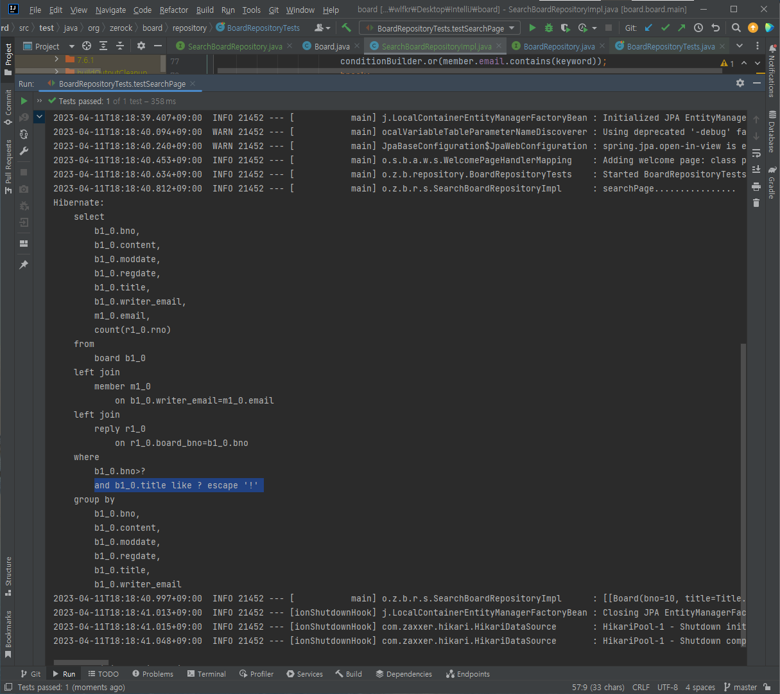Click the Profile run icon in the toolbar

pyautogui.click(x=582, y=28)
